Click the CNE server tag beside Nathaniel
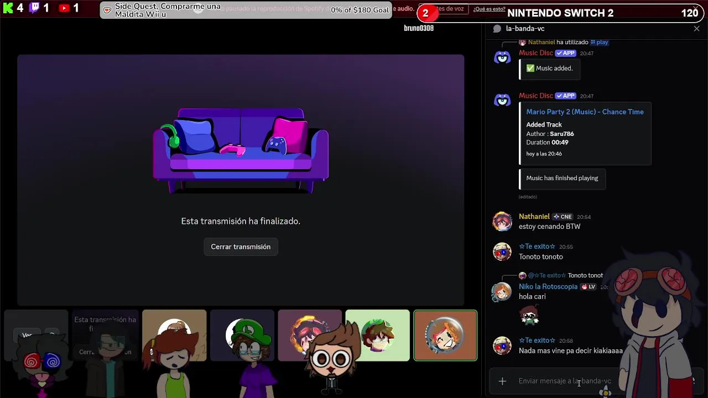708x398 pixels. pyautogui.click(x=563, y=217)
